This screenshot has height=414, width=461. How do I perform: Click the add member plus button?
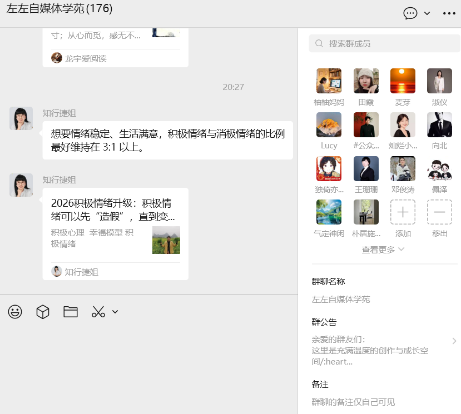403,212
